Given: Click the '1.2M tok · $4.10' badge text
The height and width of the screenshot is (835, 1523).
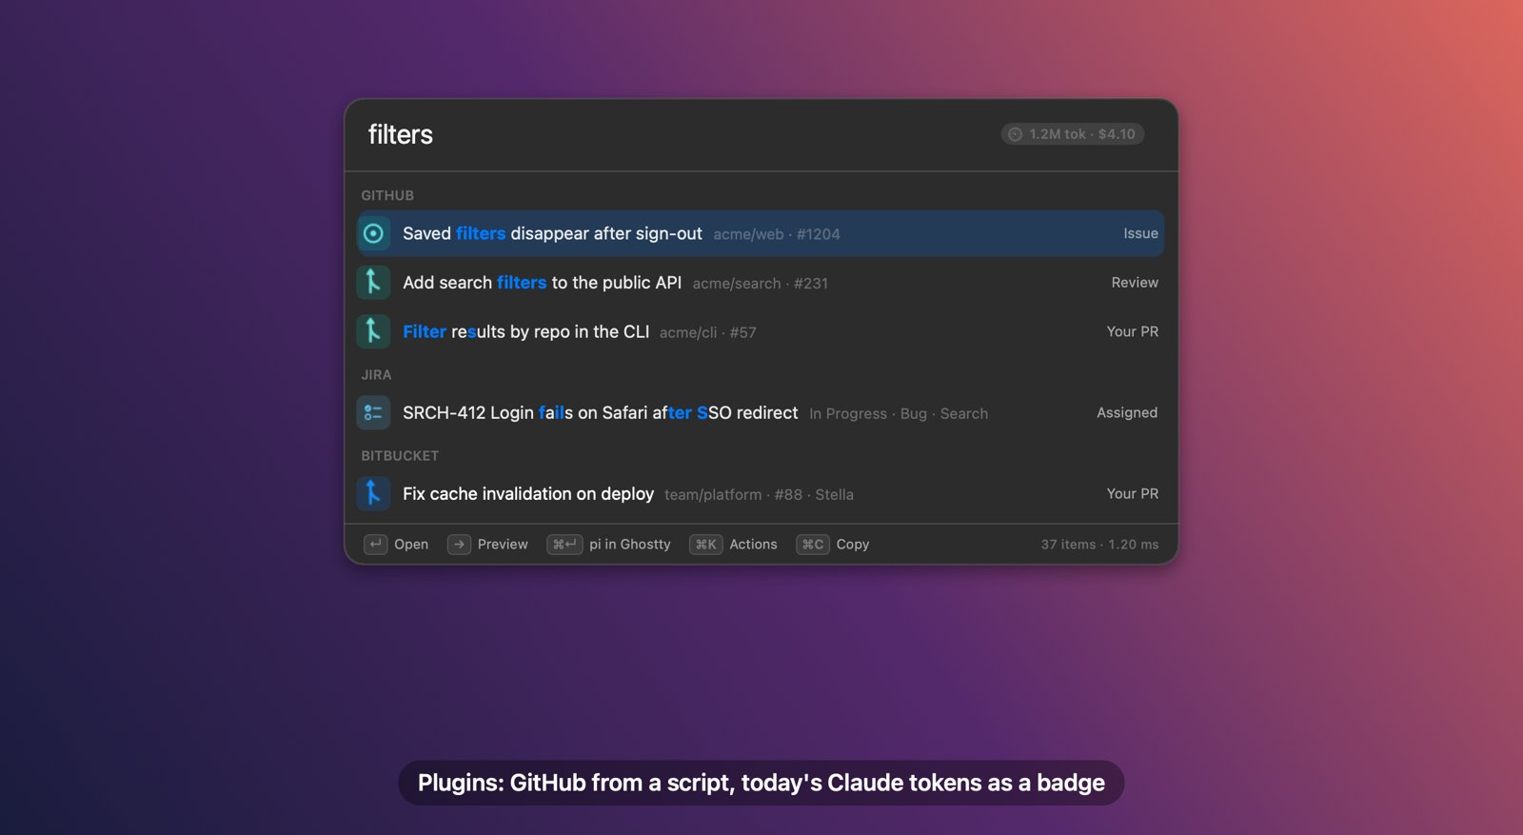Looking at the screenshot, I should pos(1082,134).
